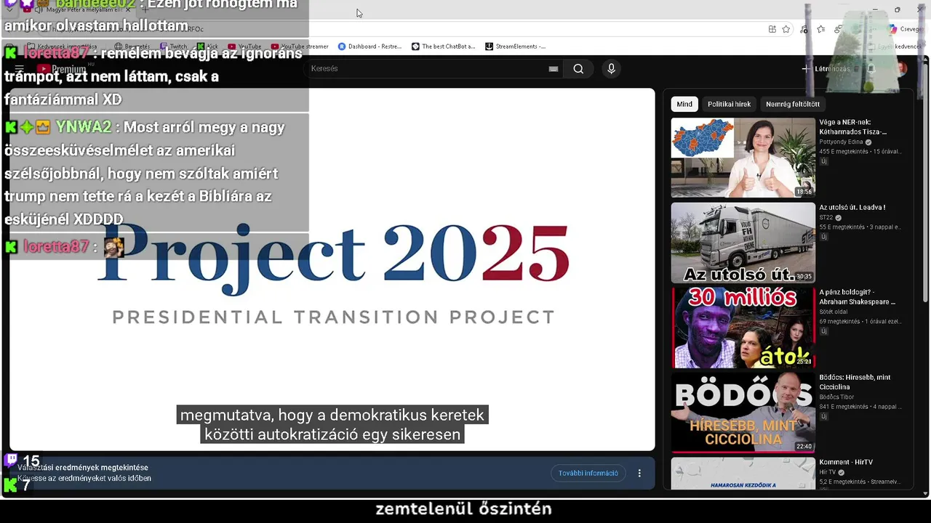This screenshot has width=931, height=523.
Task: Start voice search with the microphone icon
Action: [x=611, y=69]
